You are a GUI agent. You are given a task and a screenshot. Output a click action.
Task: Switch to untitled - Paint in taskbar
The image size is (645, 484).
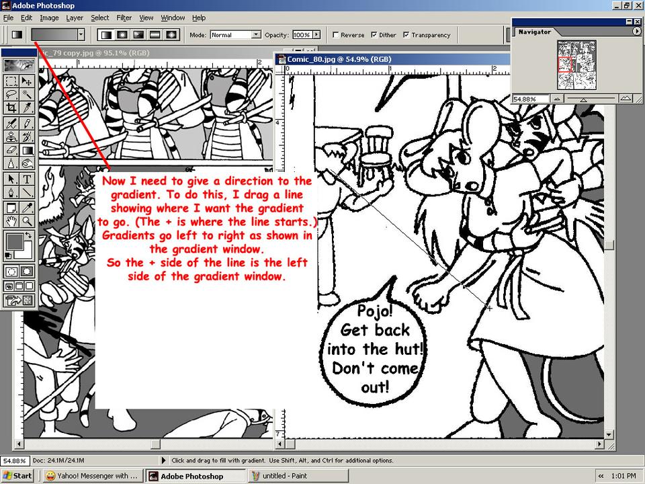coord(298,476)
